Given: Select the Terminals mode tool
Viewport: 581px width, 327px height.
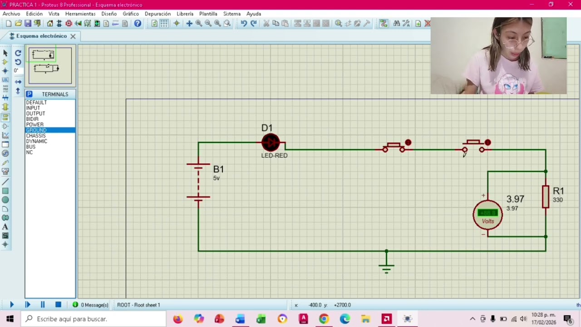Looking at the screenshot, I should click(5, 117).
